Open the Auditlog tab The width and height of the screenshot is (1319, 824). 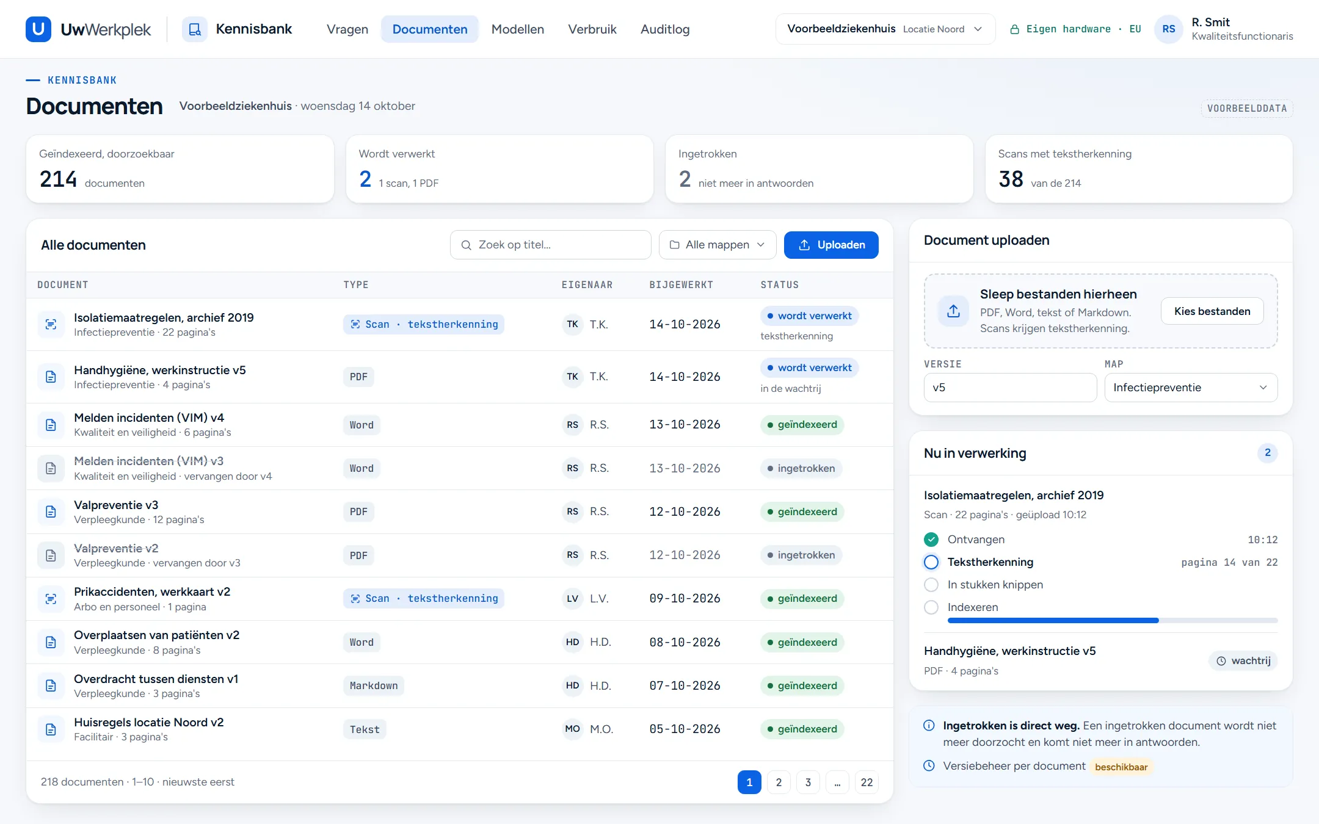(665, 29)
